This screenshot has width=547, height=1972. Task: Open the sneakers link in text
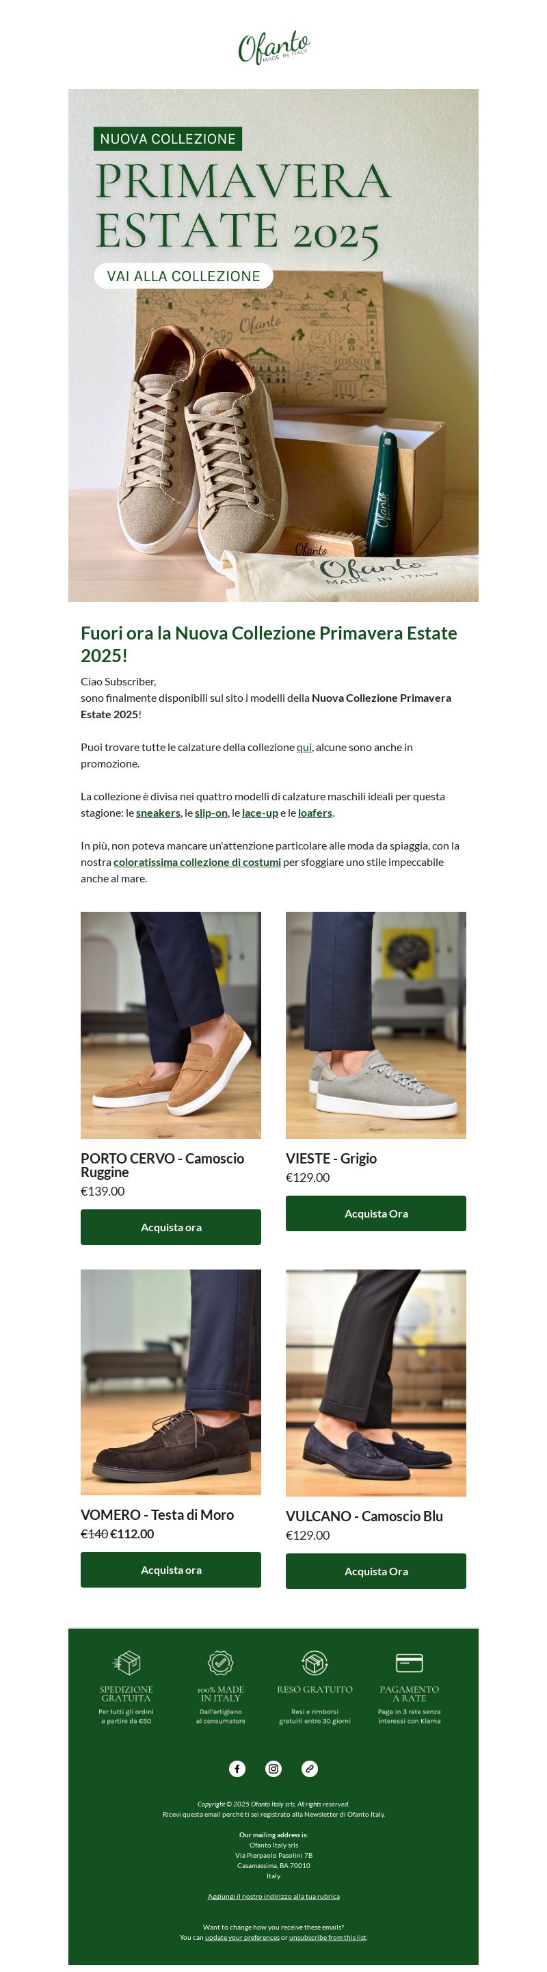159,813
